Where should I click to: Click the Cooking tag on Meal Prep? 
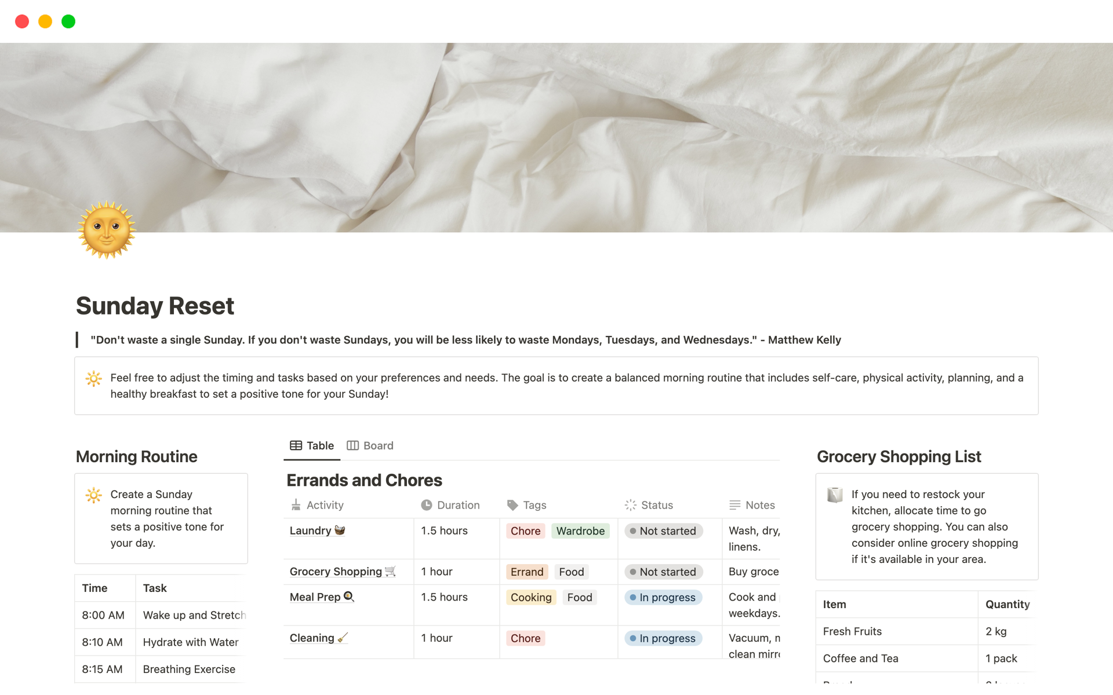click(531, 598)
